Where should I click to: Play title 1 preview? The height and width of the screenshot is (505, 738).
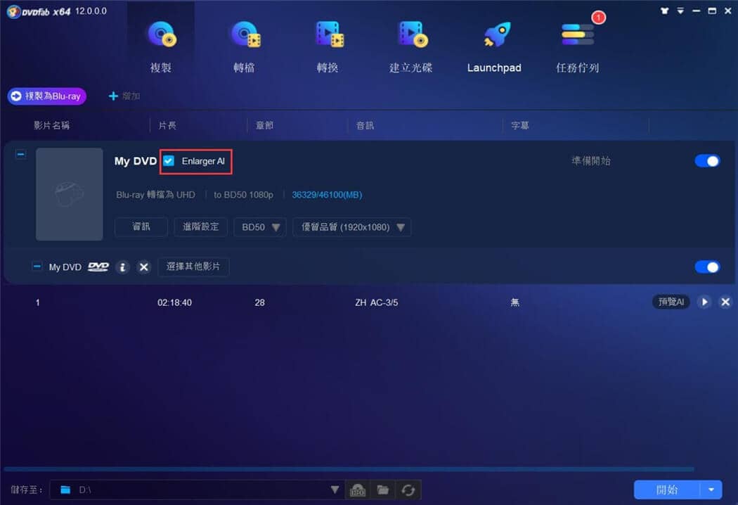click(x=704, y=302)
